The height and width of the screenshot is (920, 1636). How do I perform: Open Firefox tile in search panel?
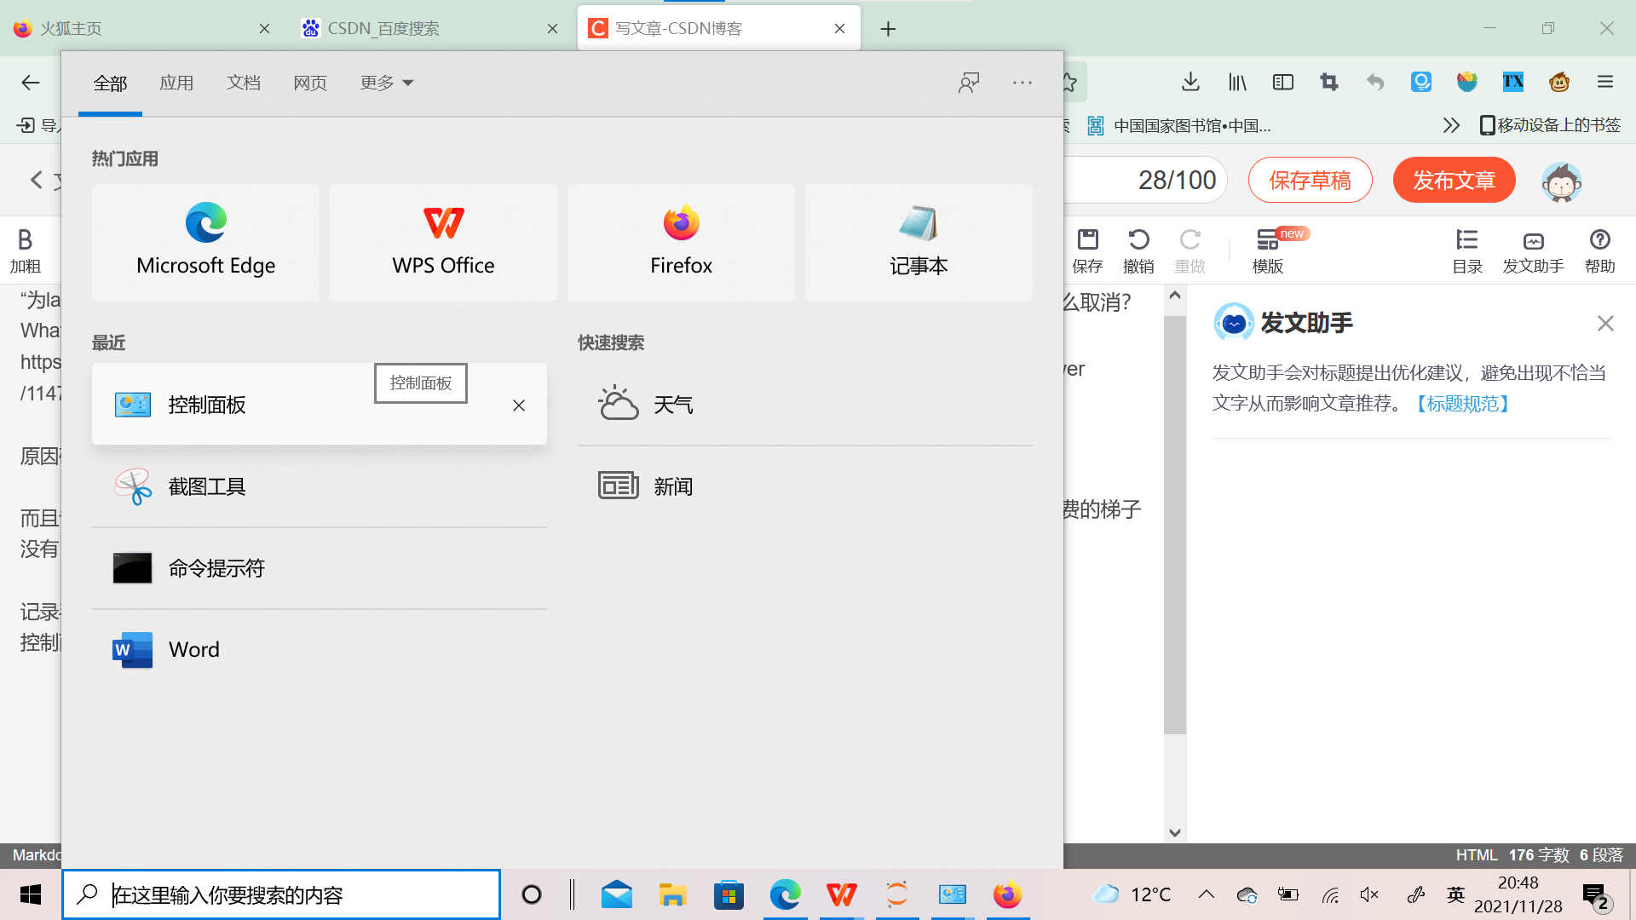pyautogui.click(x=681, y=242)
